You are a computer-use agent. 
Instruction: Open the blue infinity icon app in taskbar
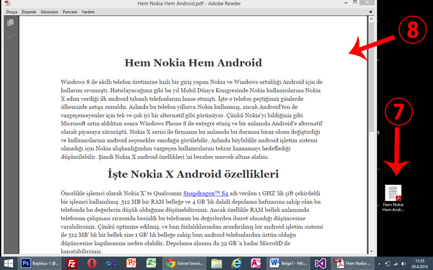(x=111, y=264)
